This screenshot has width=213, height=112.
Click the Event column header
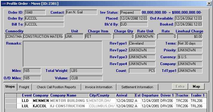tap(27, 95)
